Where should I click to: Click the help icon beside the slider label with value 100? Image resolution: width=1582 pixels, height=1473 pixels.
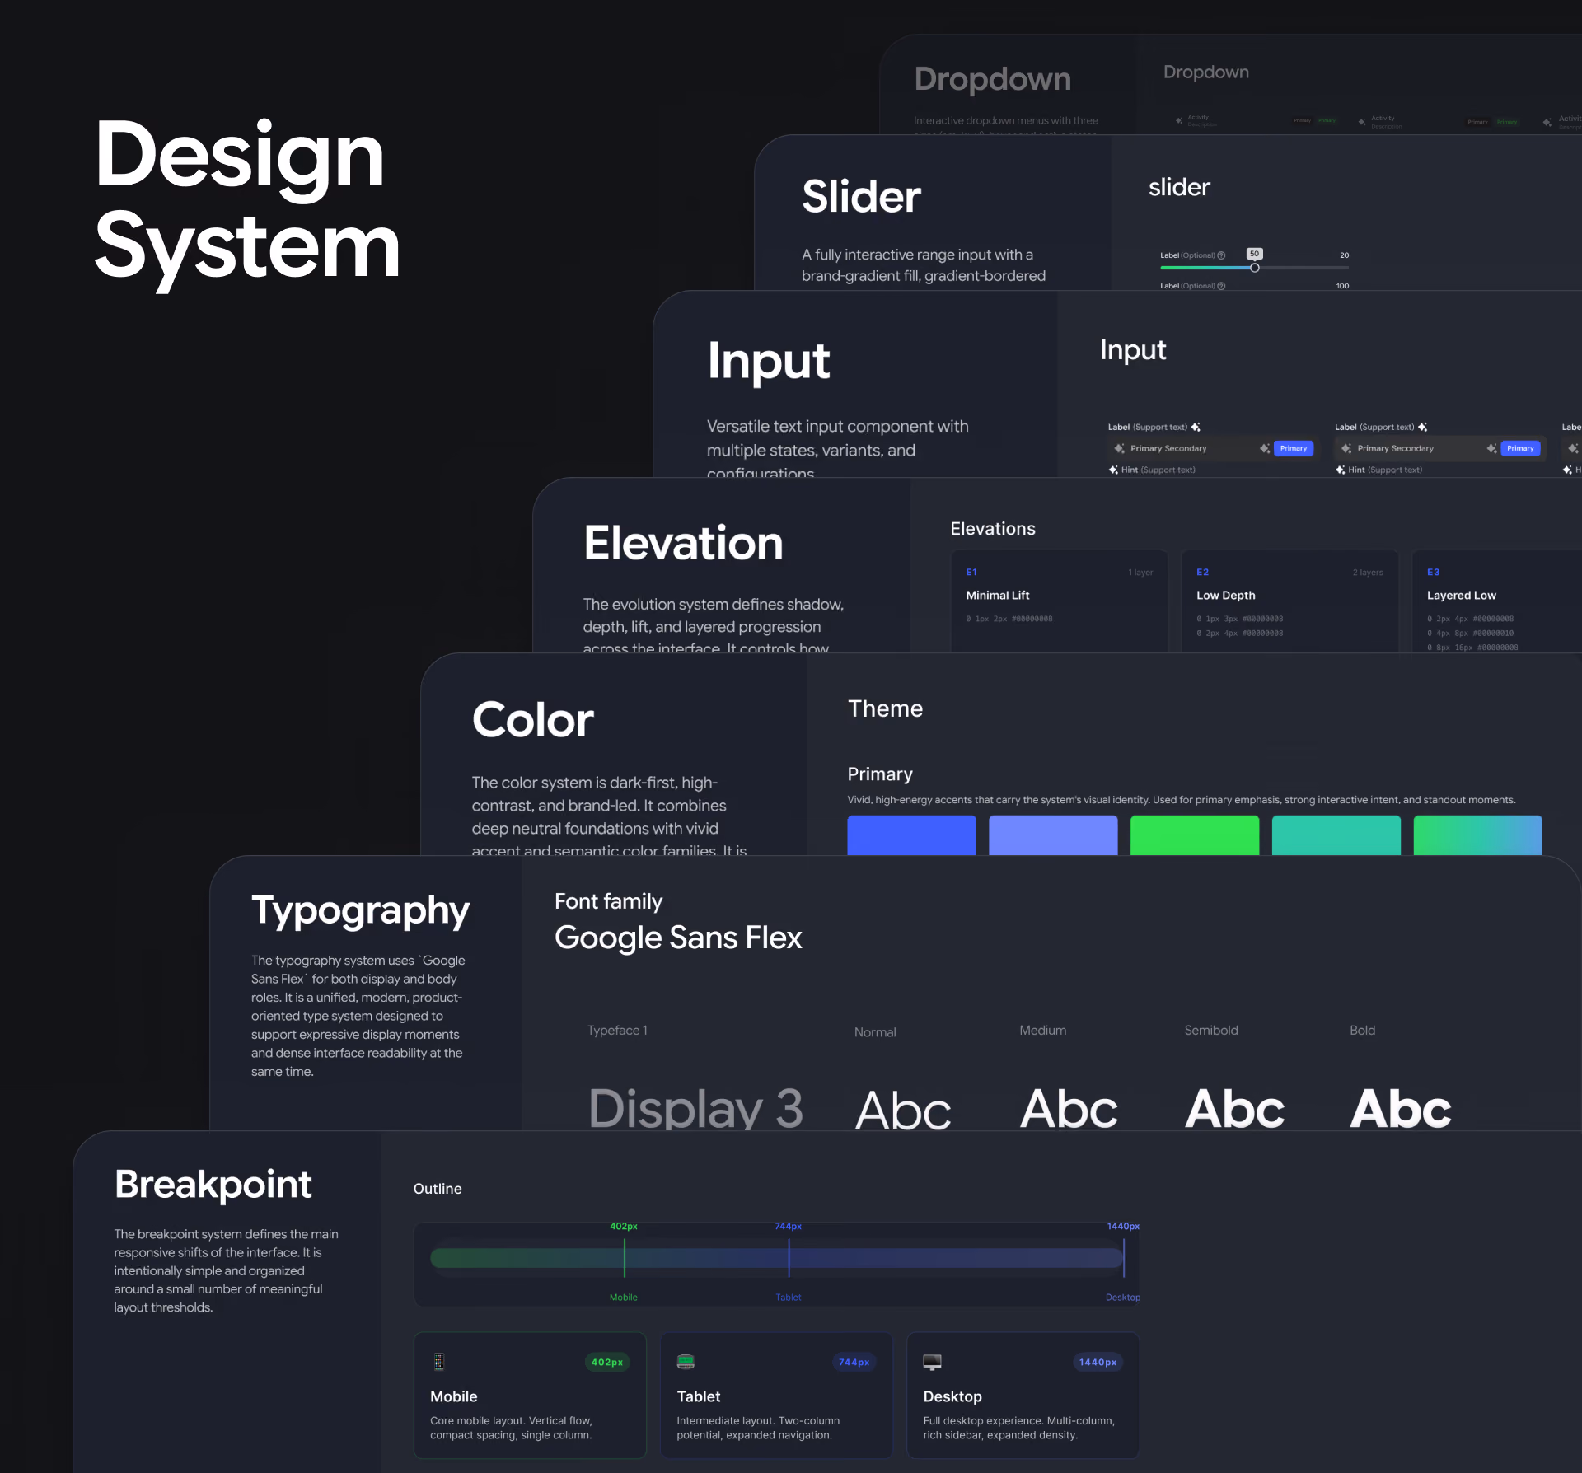[1221, 286]
